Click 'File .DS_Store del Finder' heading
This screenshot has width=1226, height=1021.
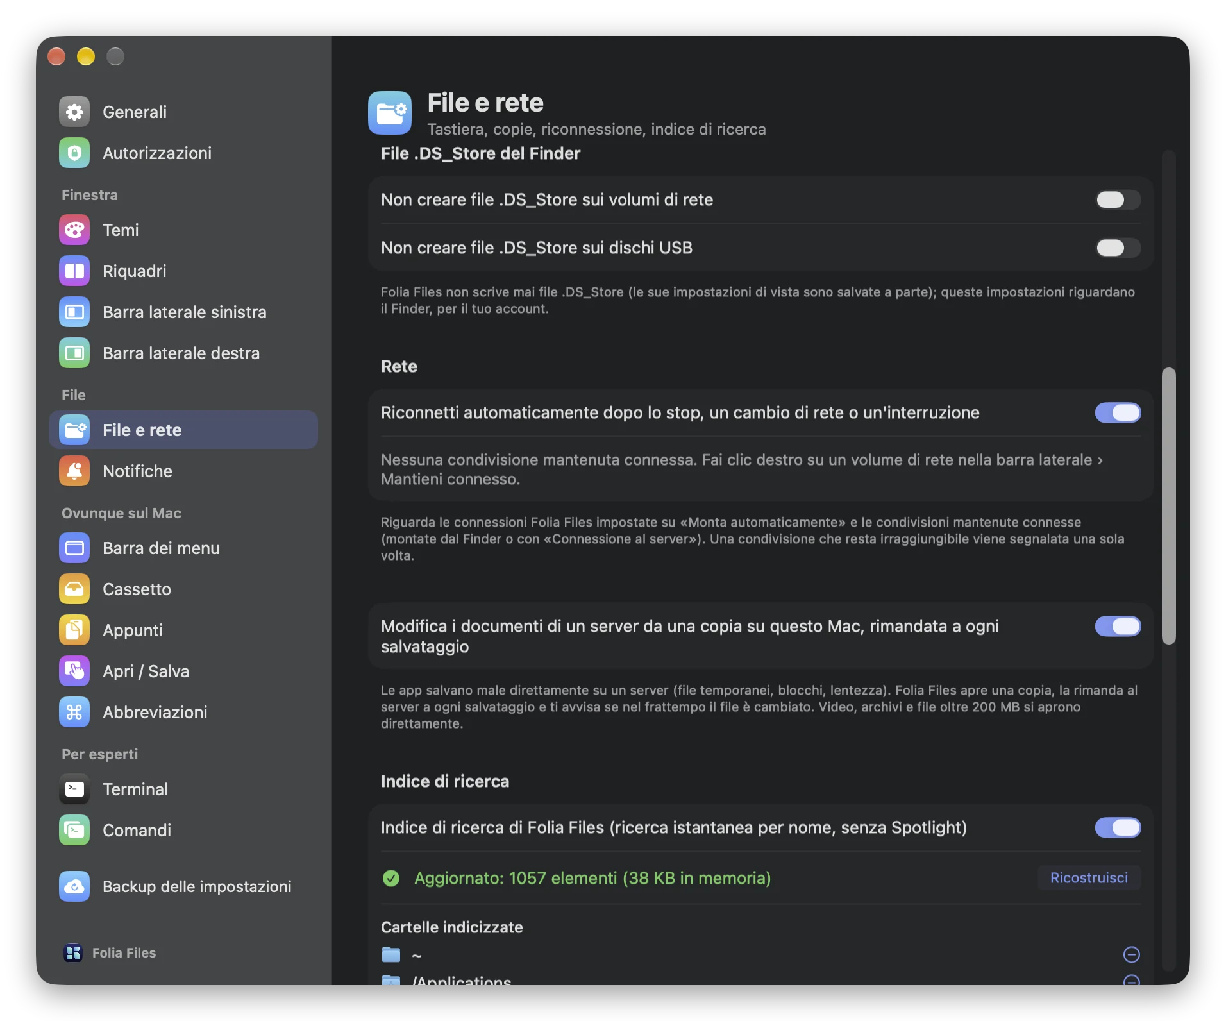[x=480, y=154]
